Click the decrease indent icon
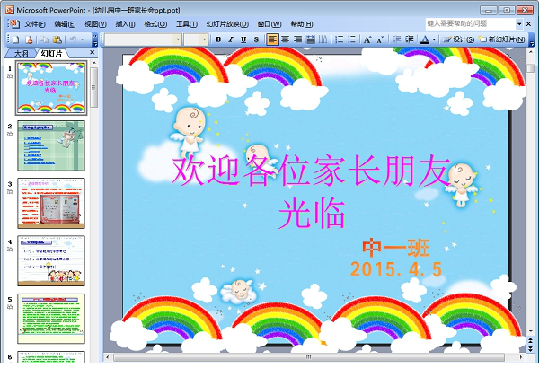 coord(396,39)
